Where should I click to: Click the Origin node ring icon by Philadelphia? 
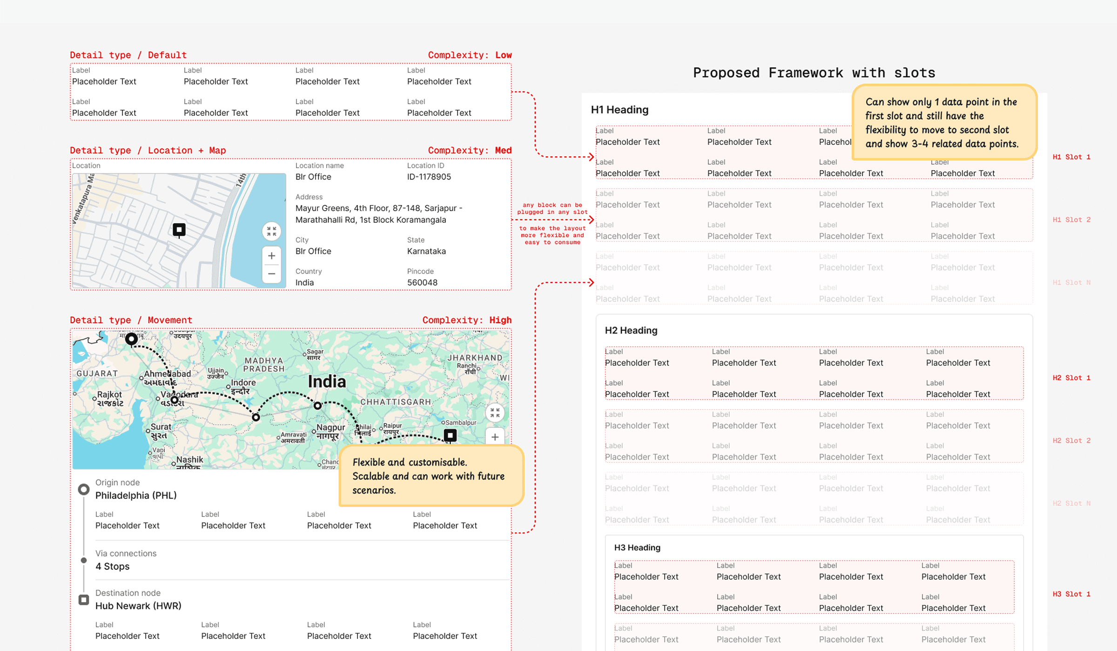(x=84, y=490)
